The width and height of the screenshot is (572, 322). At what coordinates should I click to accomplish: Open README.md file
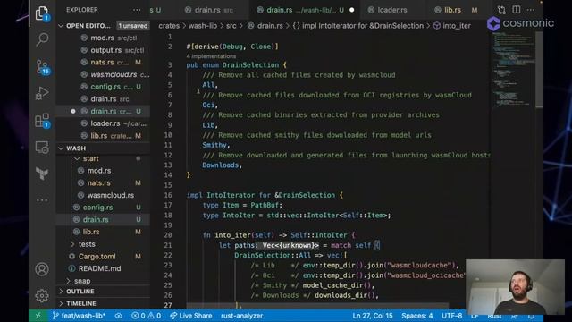pyautogui.click(x=103, y=268)
